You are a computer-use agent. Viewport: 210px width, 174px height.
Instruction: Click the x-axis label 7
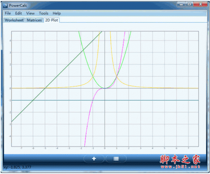point(188,148)
